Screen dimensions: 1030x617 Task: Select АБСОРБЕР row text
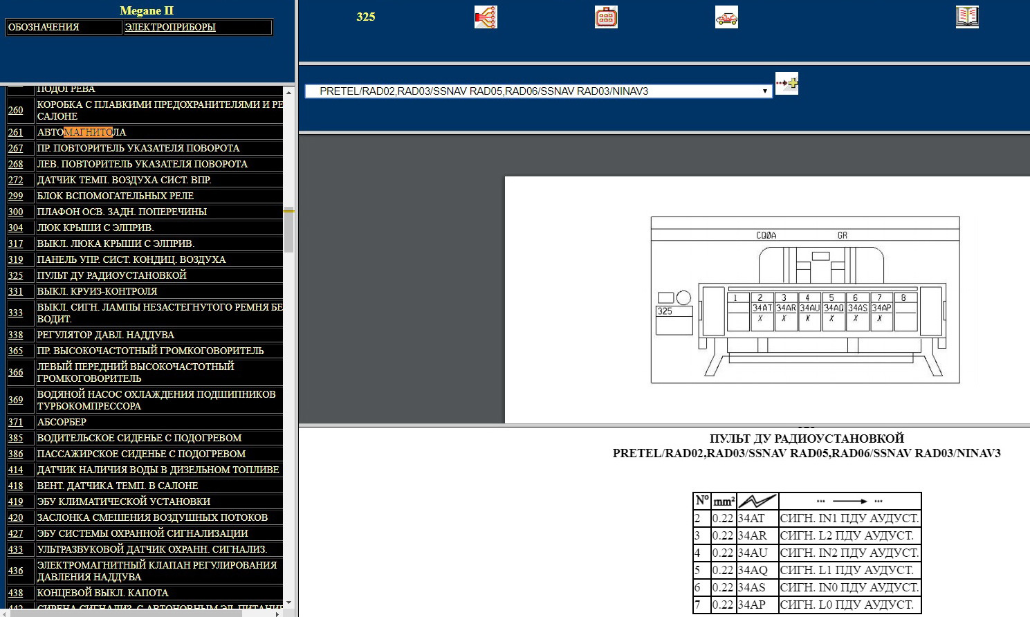(x=62, y=422)
